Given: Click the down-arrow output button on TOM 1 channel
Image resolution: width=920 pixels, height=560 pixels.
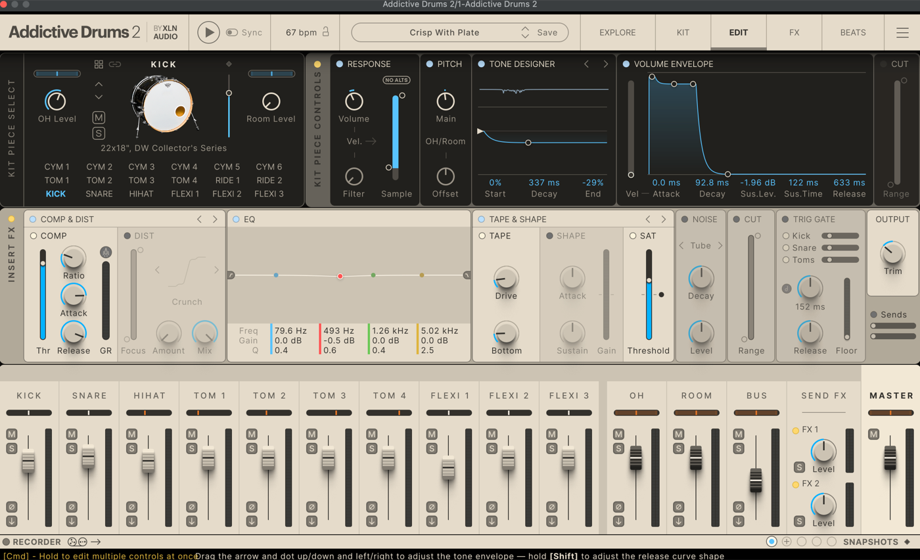Looking at the screenshot, I should click(192, 521).
